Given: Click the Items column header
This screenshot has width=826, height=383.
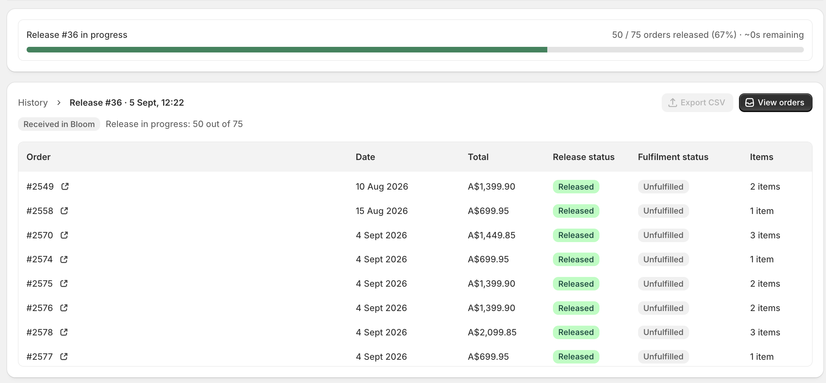Looking at the screenshot, I should point(761,157).
